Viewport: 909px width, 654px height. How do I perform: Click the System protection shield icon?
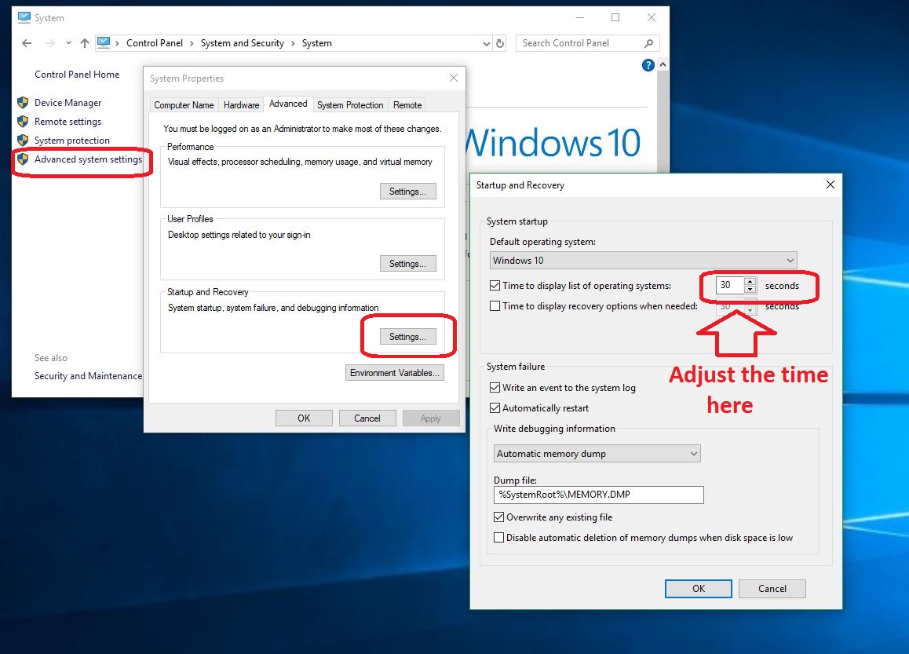click(x=23, y=141)
